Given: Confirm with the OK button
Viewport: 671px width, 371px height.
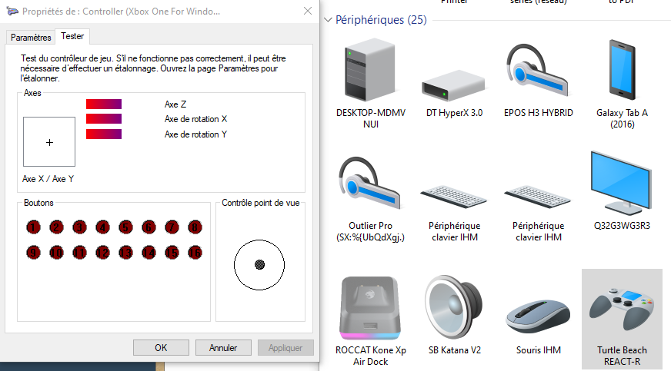Looking at the screenshot, I should (x=161, y=347).
